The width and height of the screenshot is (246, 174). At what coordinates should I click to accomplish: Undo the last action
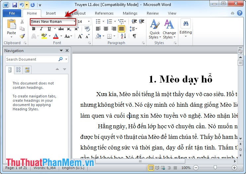[22, 5]
